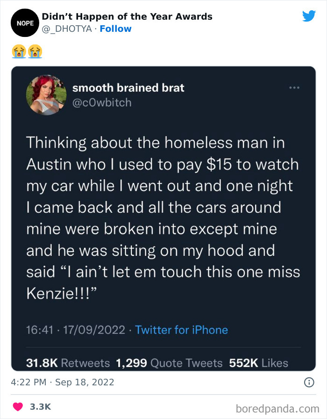Open the tweet info circle icon
Screen dimensions: 327x419
tap(309, 383)
